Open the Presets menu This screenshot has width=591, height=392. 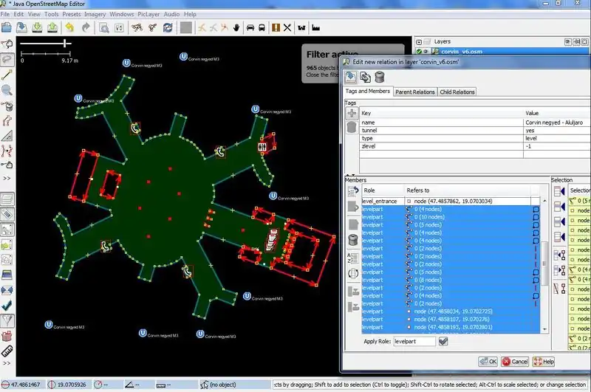pyautogui.click(x=72, y=14)
